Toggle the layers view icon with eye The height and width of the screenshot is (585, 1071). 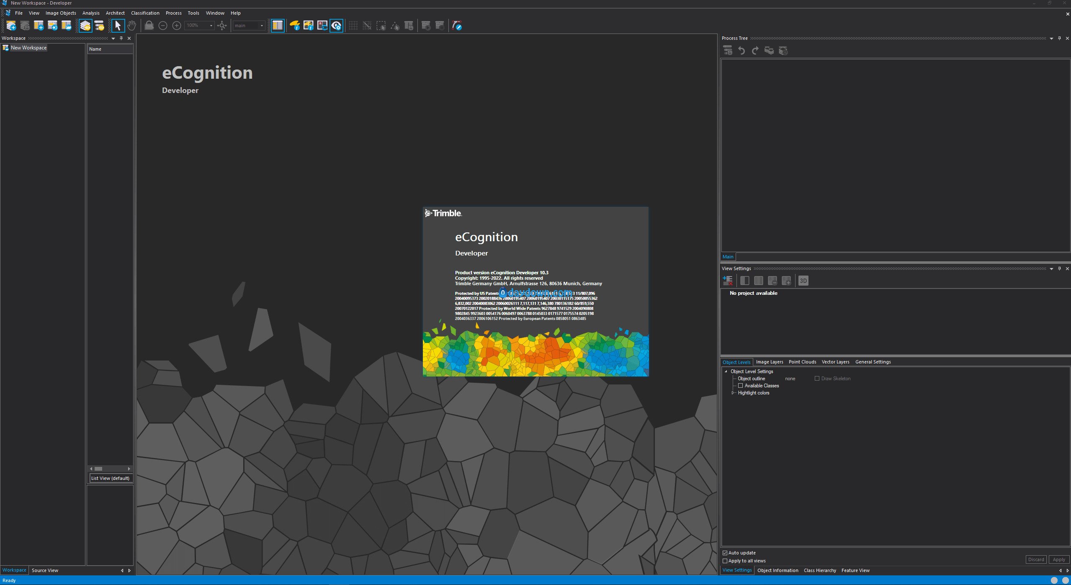[85, 26]
